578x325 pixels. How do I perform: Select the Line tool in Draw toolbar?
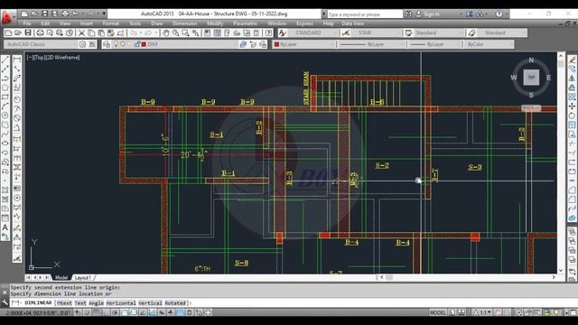pos(5,60)
